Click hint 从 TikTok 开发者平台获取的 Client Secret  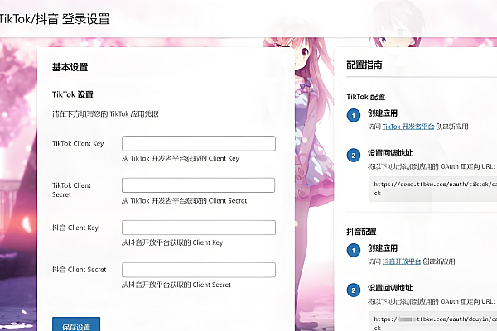(184, 200)
